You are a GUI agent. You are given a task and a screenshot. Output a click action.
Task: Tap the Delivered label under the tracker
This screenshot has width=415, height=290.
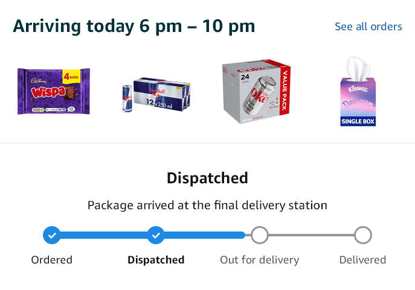point(362,260)
